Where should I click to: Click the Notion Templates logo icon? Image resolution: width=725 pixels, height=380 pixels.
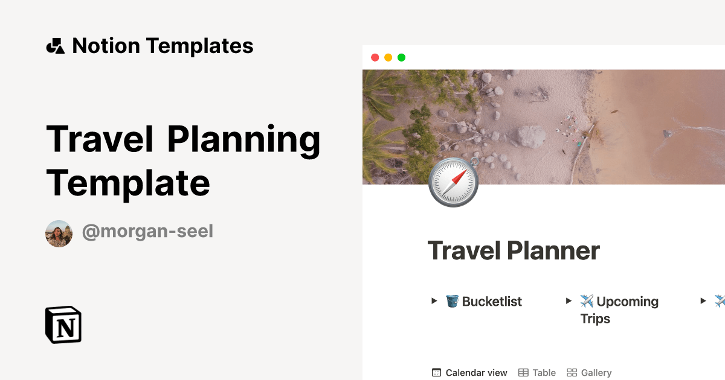[56, 45]
